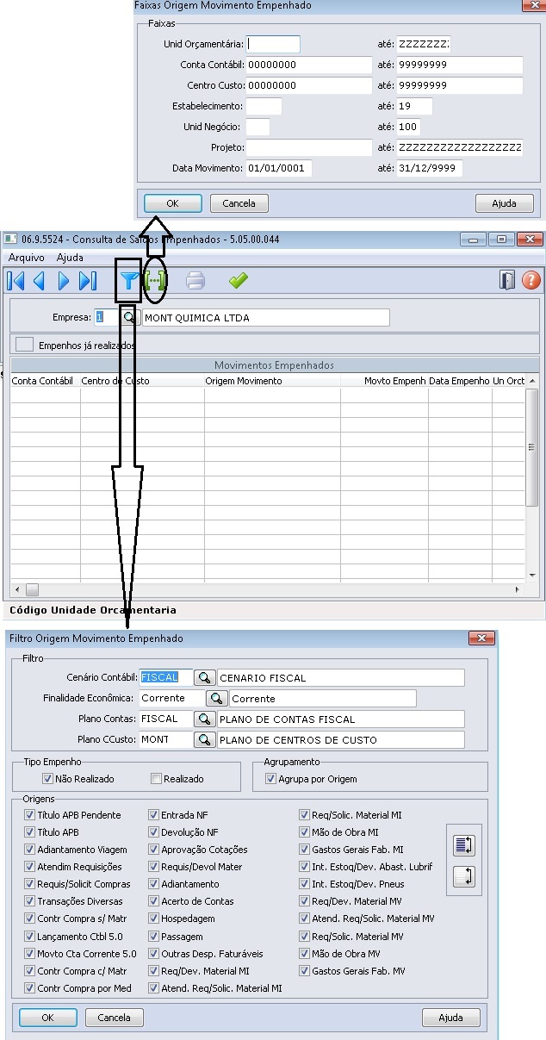Viewport: 546px width, 1040px height.
Task: Click the green checkmark confirm icon
Action: [239, 281]
